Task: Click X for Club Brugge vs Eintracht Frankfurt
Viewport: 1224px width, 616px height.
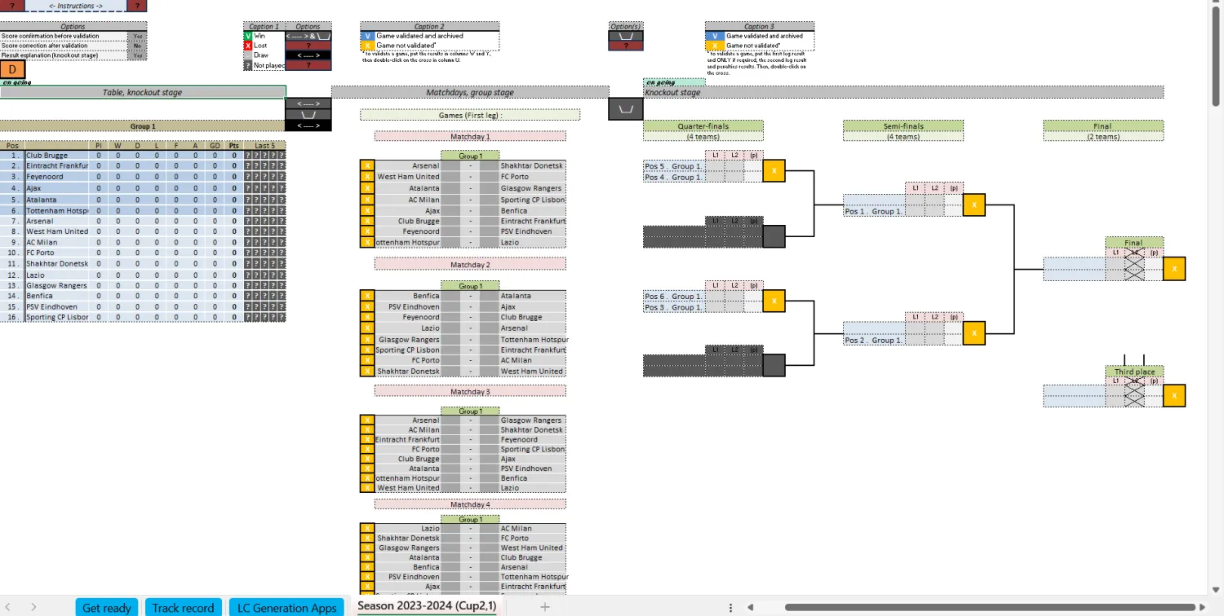Action: click(x=367, y=221)
